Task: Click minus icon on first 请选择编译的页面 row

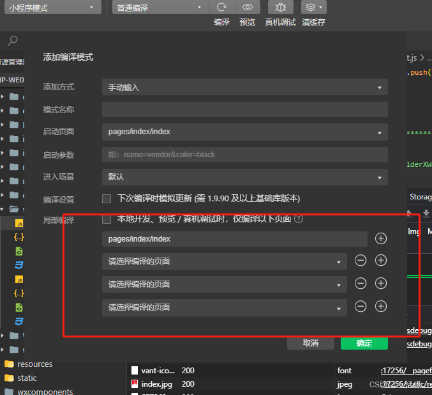Action: point(361,260)
